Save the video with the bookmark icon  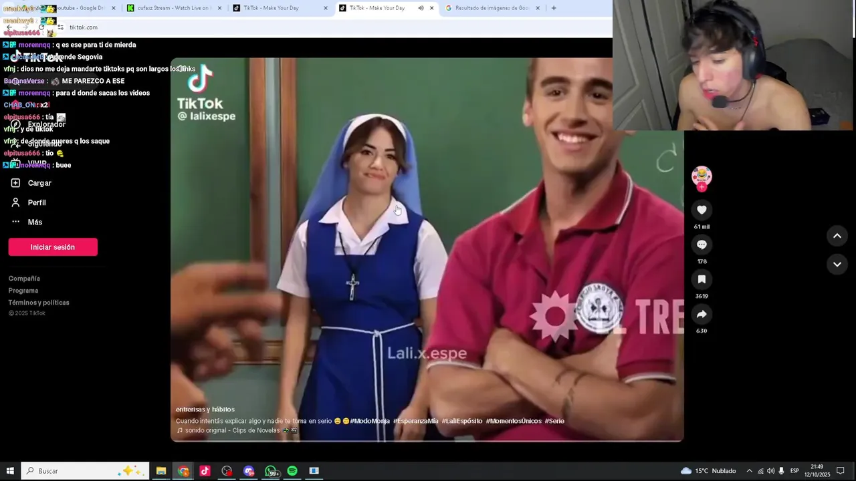[702, 279]
